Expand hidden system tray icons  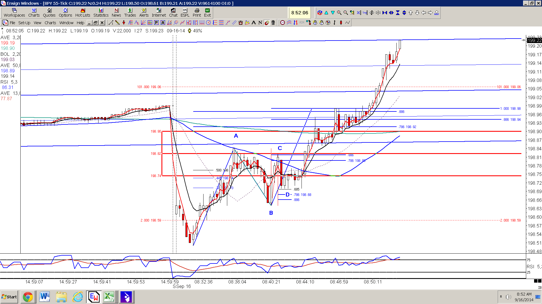click(501, 297)
